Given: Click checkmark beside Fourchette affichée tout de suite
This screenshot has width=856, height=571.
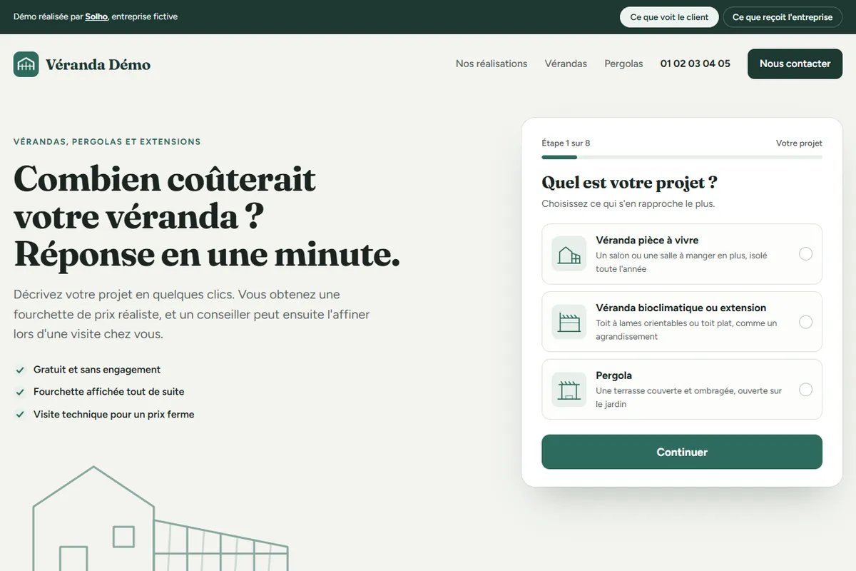Looking at the screenshot, I should coord(20,392).
